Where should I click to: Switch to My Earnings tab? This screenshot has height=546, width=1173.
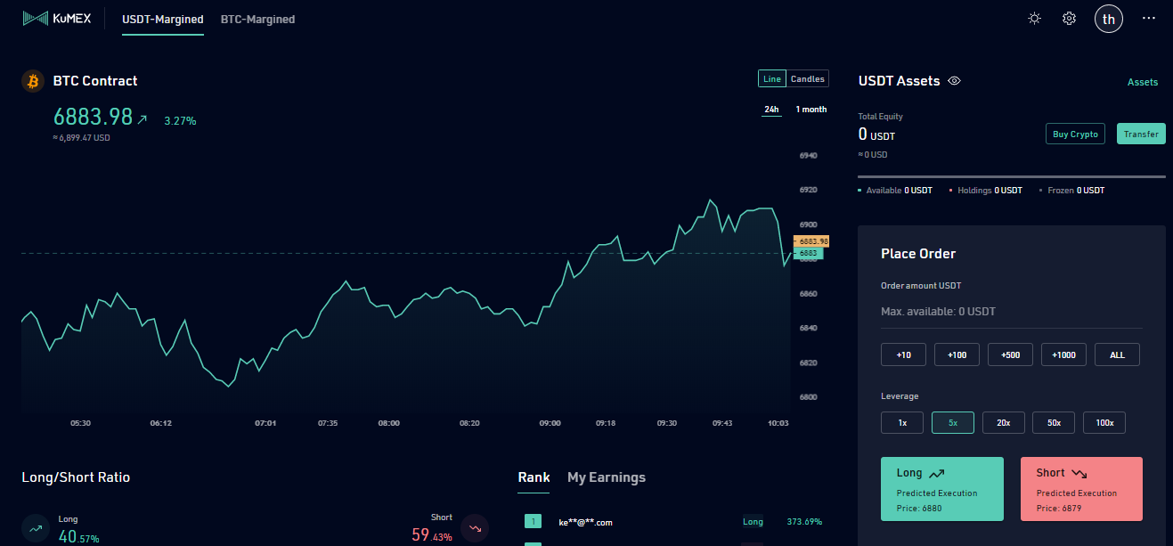tap(607, 477)
